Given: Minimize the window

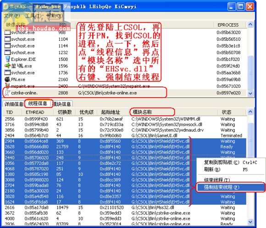Looking at the screenshot, I should pyautogui.click(x=231, y=6).
